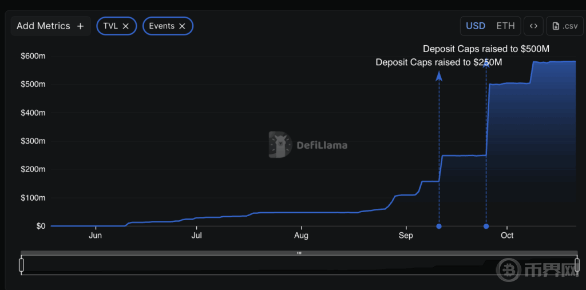Click the 'Deposit Caps raised to $250M' label
Screen dimensions: 586x290
(x=438, y=62)
